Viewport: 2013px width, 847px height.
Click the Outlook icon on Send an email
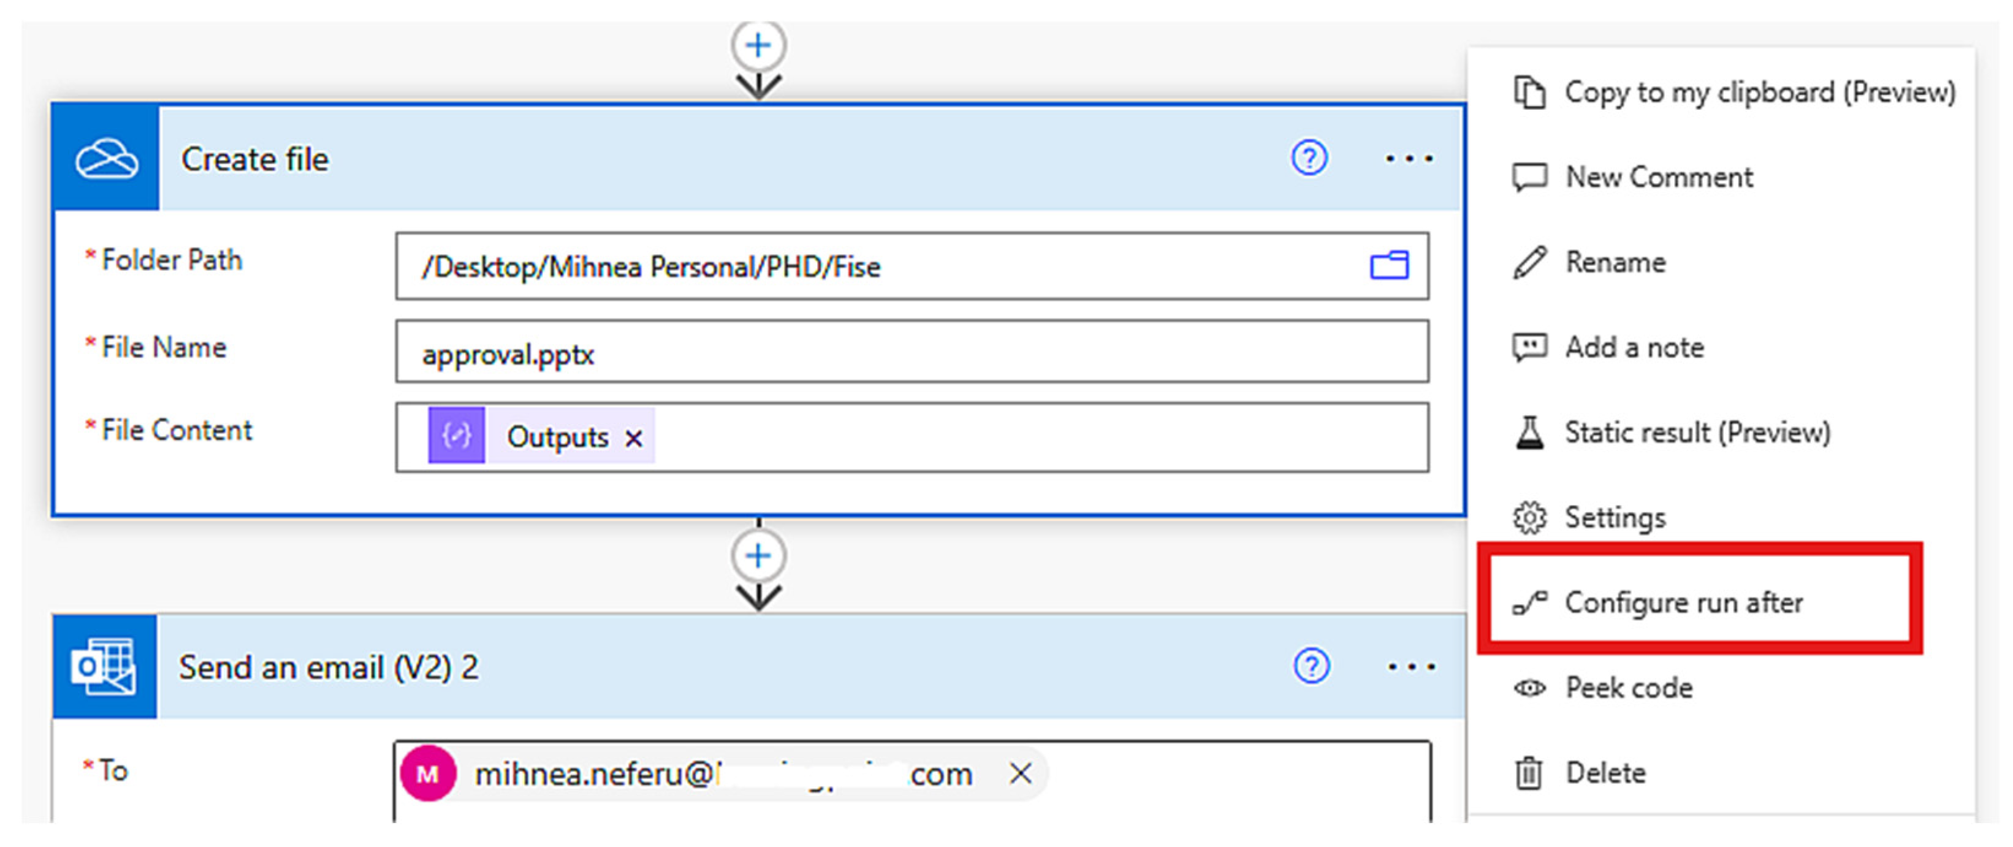[x=104, y=667]
